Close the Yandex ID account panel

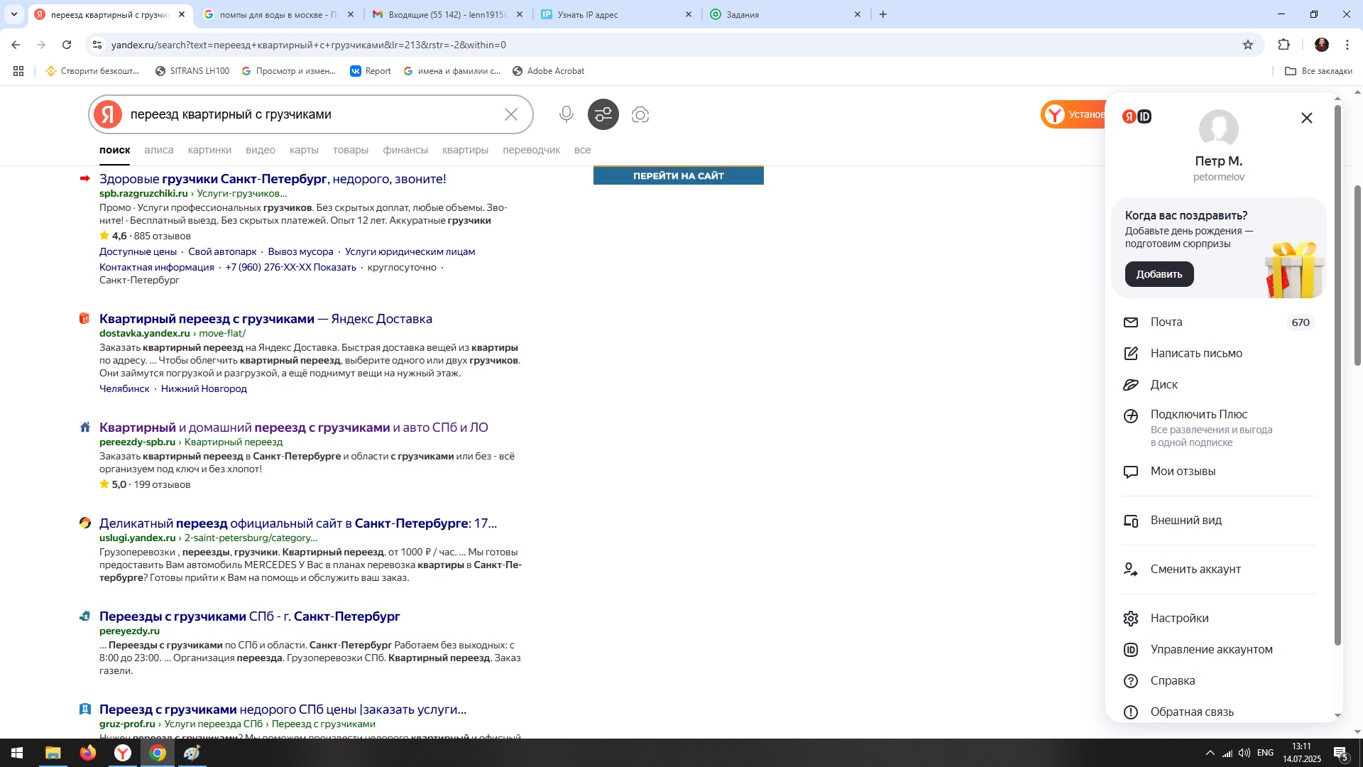[1307, 118]
